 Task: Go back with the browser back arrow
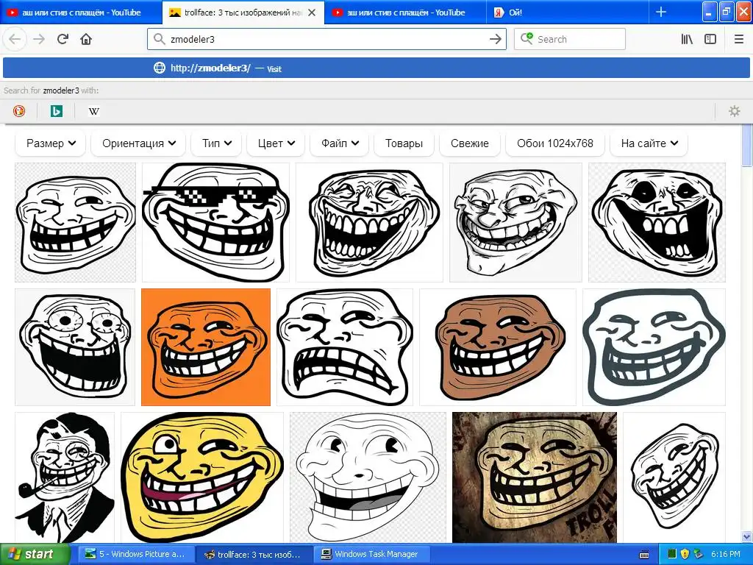(x=15, y=39)
